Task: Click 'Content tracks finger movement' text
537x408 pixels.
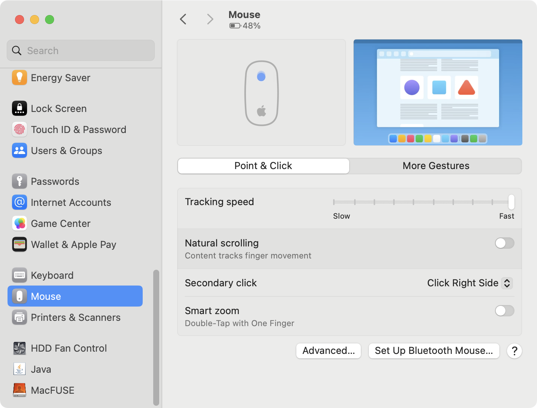Action: 248,255
